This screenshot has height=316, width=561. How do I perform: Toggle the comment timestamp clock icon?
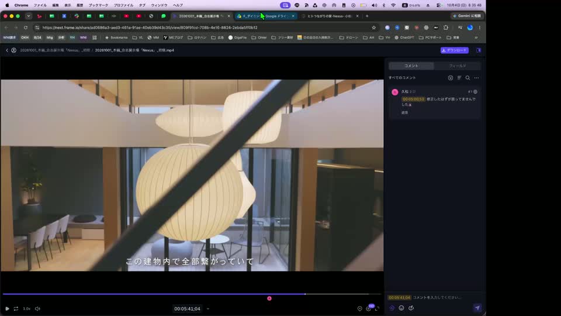click(x=392, y=308)
